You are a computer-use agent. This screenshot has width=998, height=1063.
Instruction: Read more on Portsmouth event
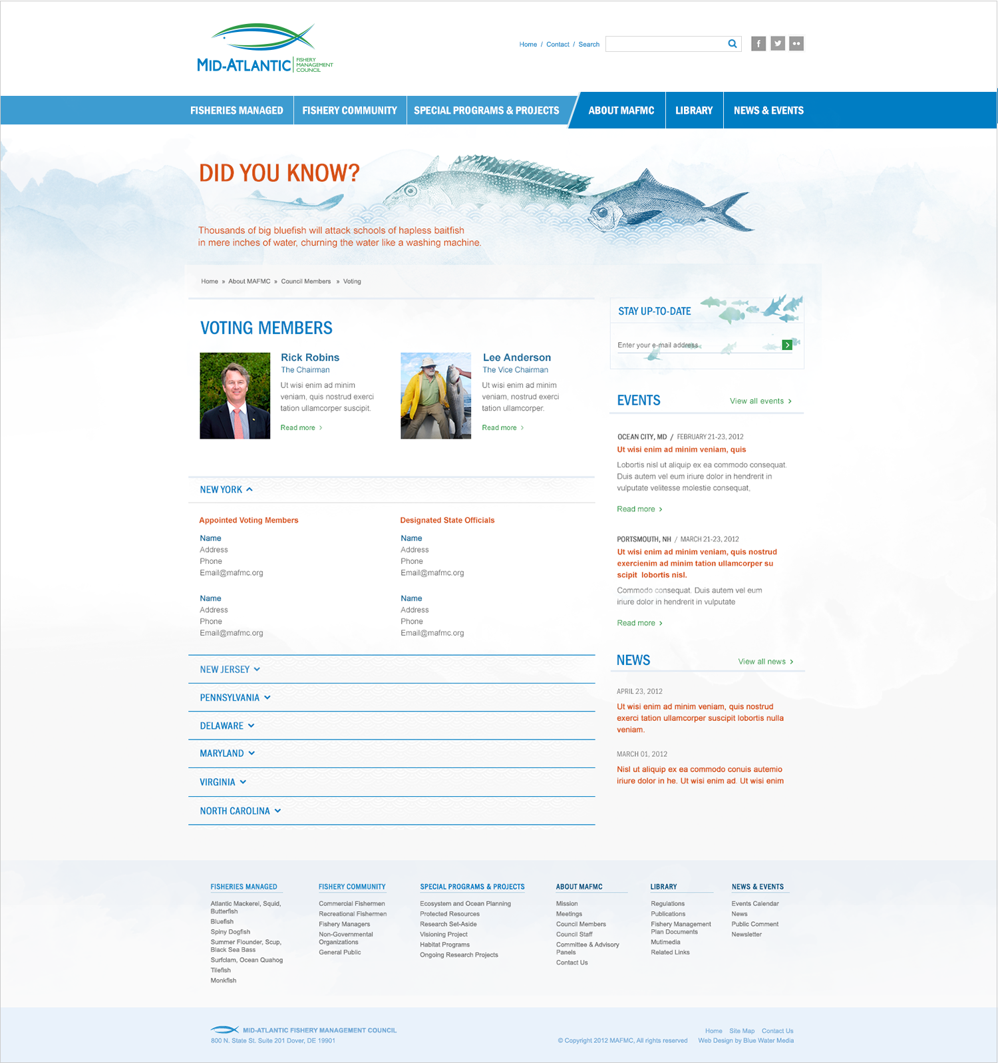pyautogui.click(x=639, y=623)
